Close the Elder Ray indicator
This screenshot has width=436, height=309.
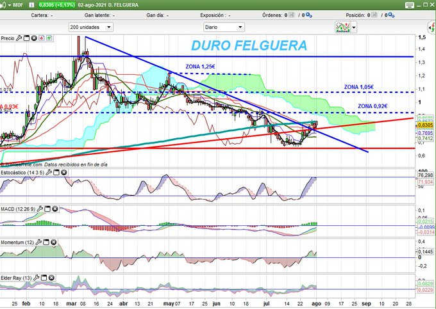pos(51,278)
